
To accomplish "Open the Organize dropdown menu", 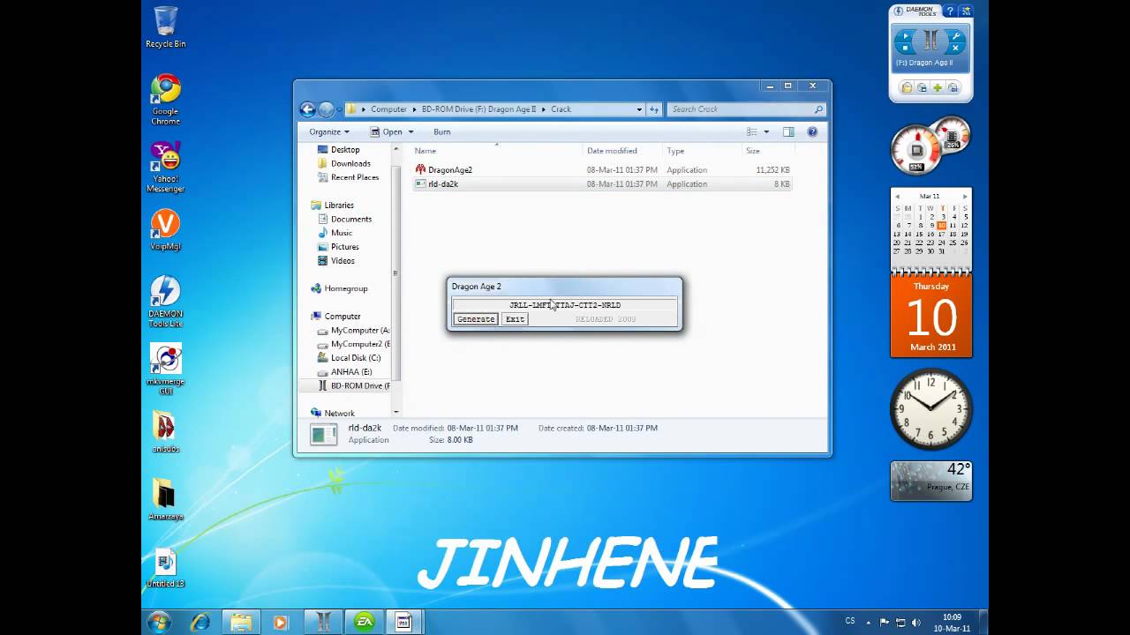I will (x=328, y=132).
